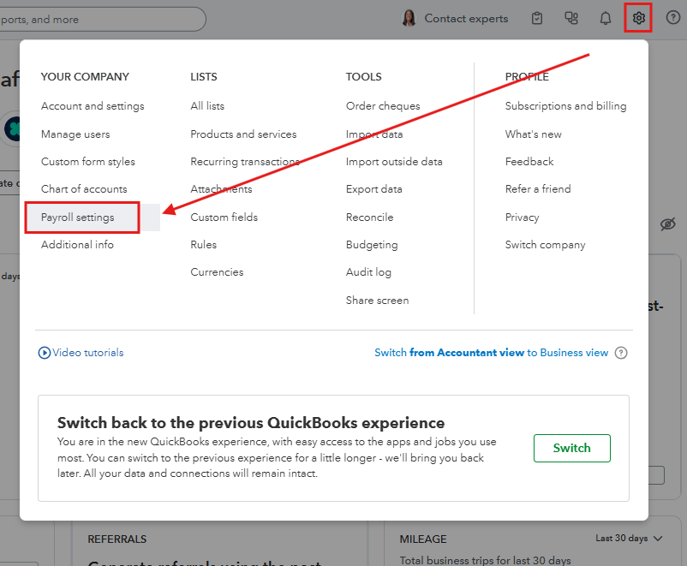Open Products and services

pos(243,134)
